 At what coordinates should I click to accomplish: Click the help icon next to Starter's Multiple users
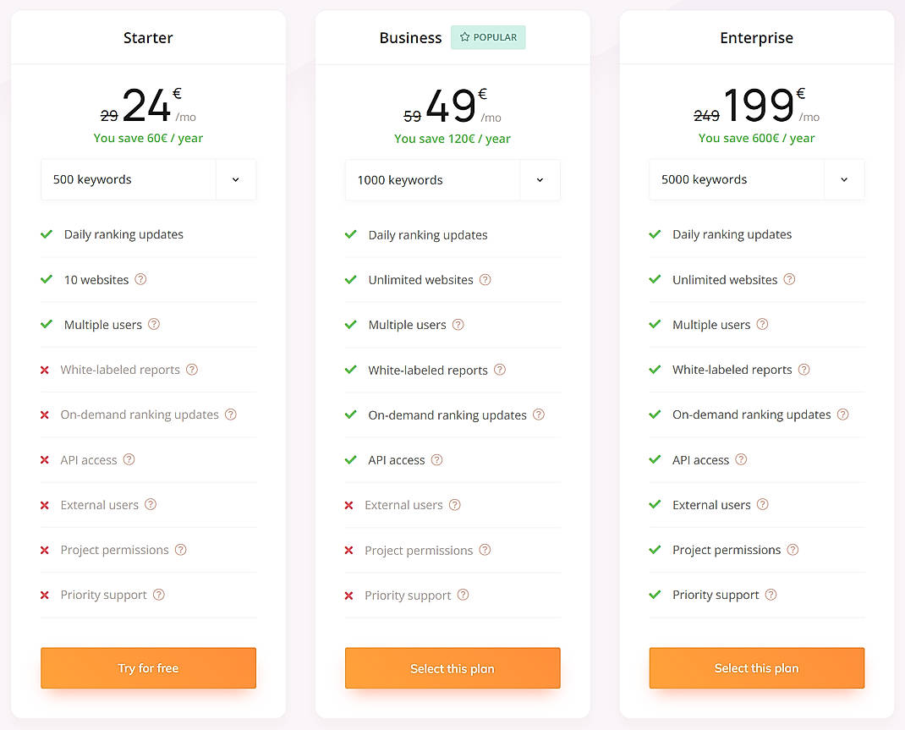154,324
